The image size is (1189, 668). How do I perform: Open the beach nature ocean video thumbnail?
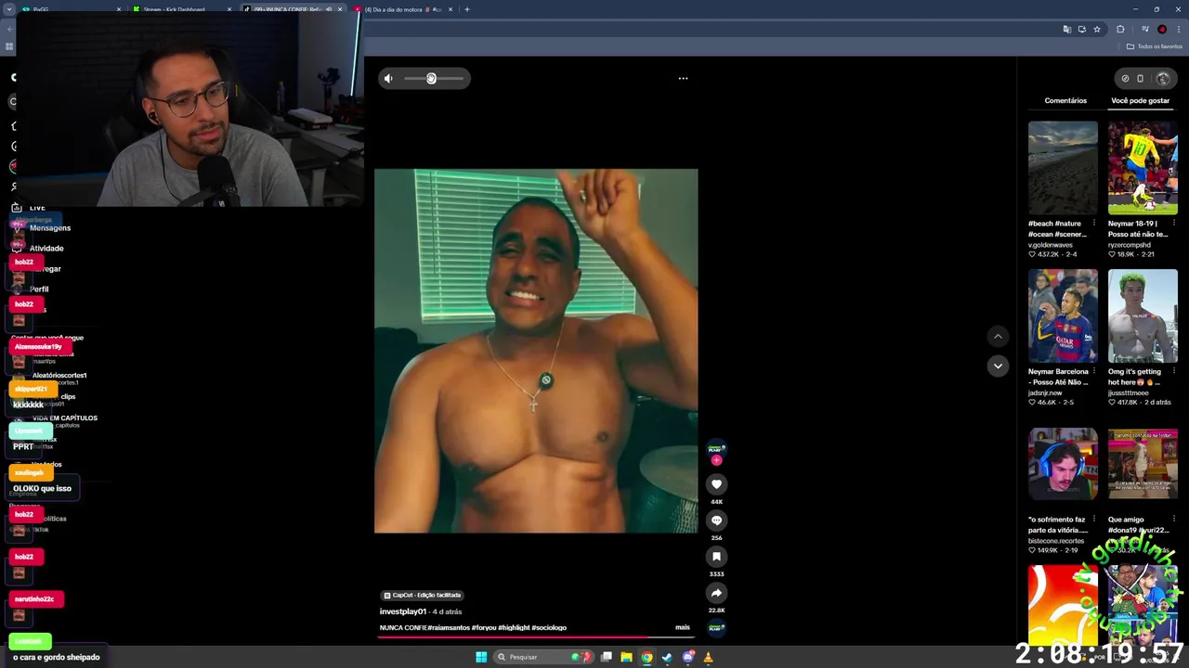coord(1063,168)
